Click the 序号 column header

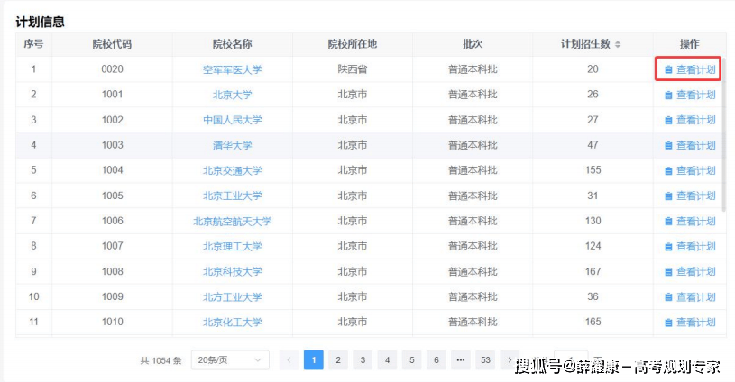click(x=33, y=44)
